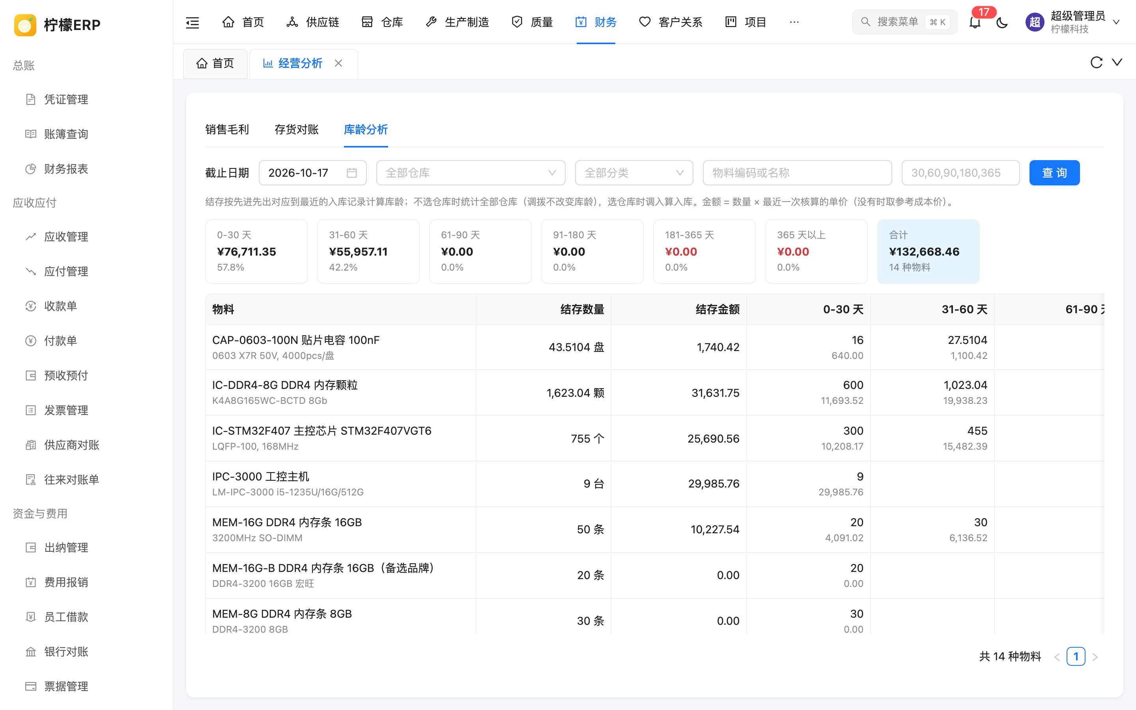Screen dimensions: 1136x710
Task: Expand the 全部仓库 dropdown
Action: tap(471, 173)
